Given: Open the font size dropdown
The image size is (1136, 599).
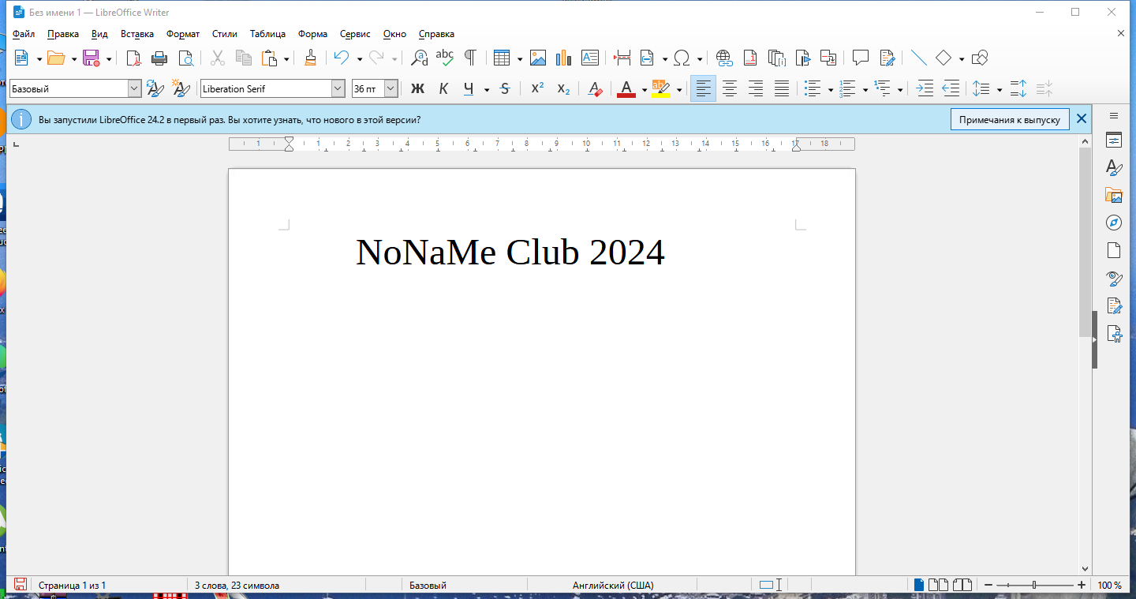Looking at the screenshot, I should tap(390, 88).
